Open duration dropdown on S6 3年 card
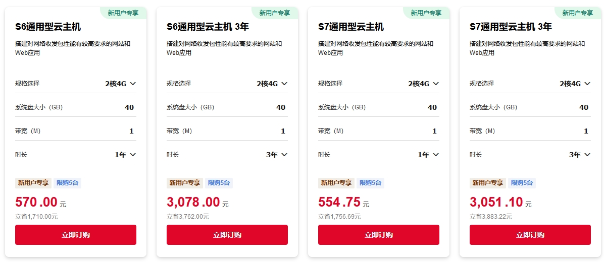This screenshot has height=262, width=604. [x=277, y=155]
